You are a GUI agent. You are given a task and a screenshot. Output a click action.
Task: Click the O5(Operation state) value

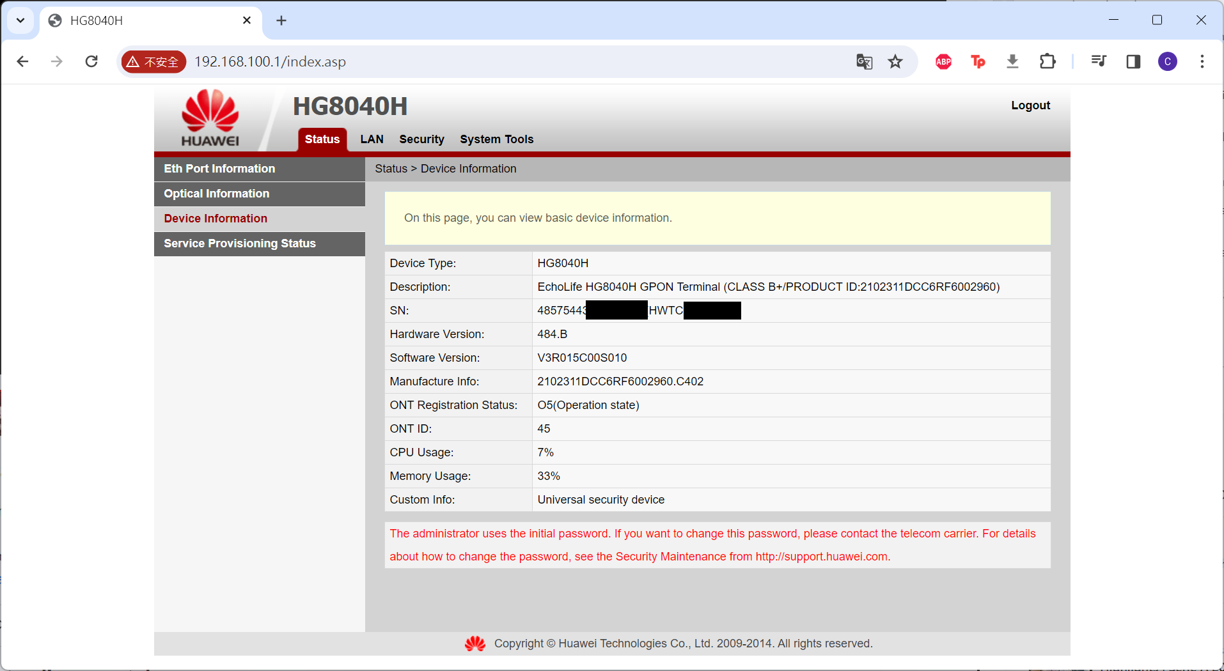[588, 405]
